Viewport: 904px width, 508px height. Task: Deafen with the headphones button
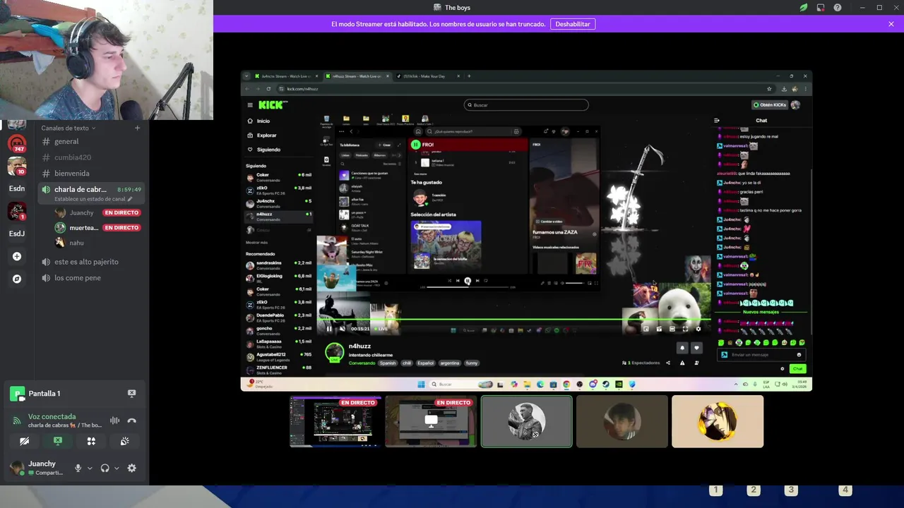(105, 468)
